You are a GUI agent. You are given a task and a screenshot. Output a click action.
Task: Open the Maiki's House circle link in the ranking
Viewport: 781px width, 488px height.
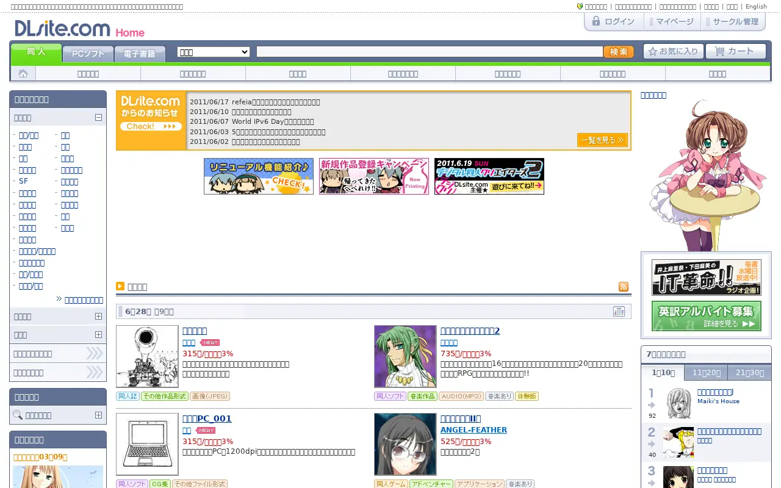click(718, 401)
